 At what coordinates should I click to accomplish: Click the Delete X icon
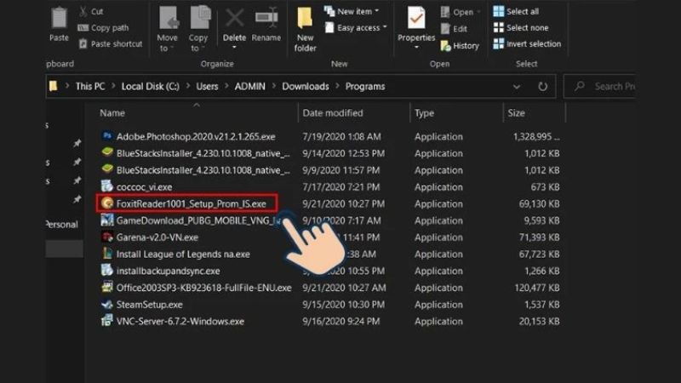click(x=235, y=18)
